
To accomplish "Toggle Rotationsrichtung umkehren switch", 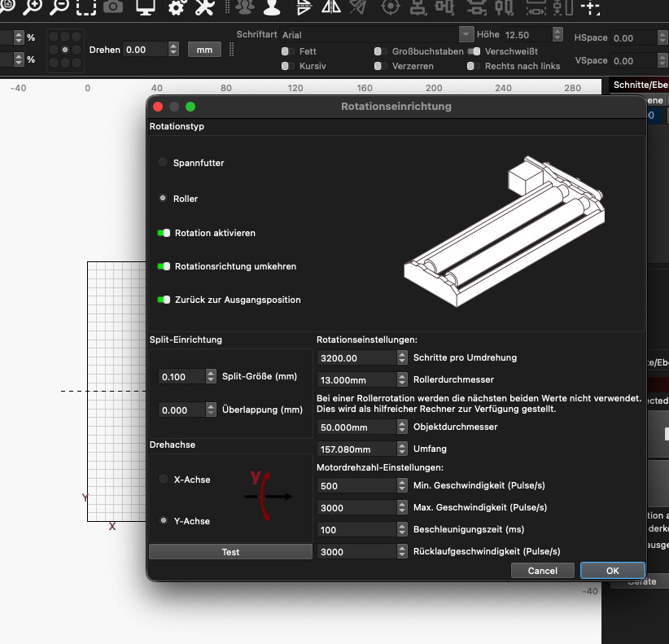I will pyautogui.click(x=164, y=266).
